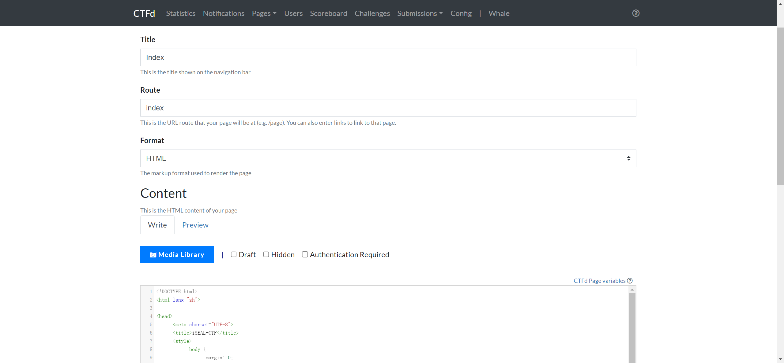Click into the Route input field
Screen dimensions: 784x363
click(388, 108)
